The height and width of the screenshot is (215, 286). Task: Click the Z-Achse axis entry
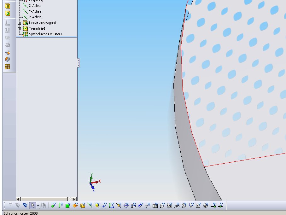pyautogui.click(x=35, y=17)
